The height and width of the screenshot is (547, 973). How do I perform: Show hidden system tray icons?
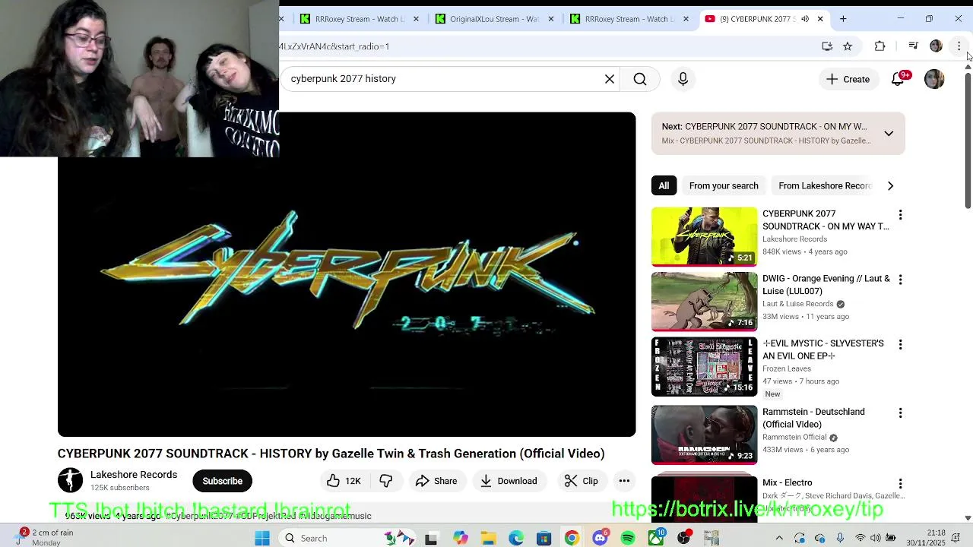coord(778,538)
